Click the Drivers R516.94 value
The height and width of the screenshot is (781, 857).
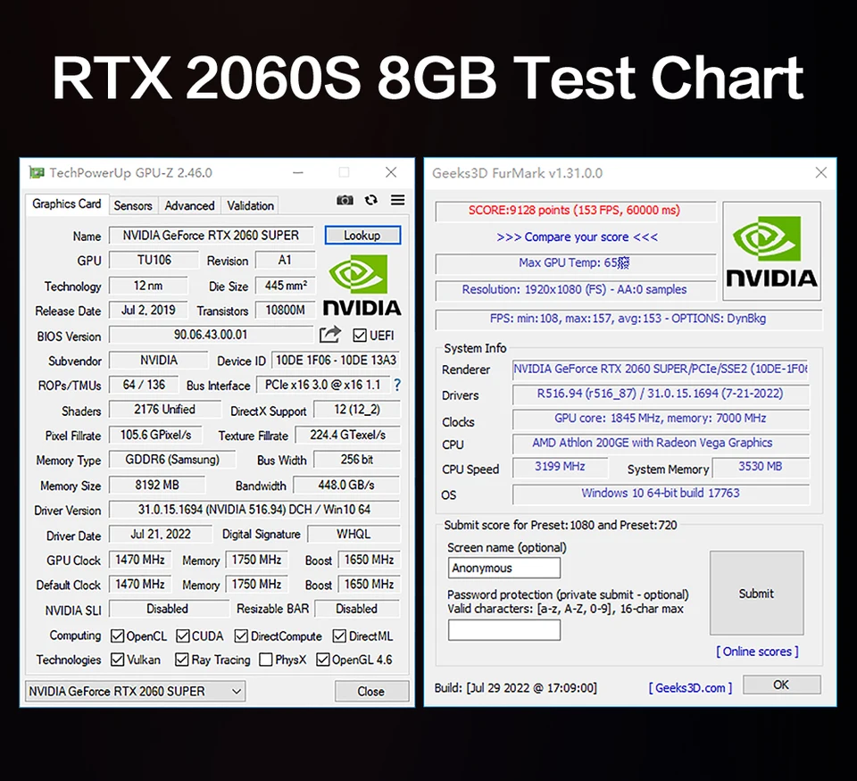tap(661, 394)
